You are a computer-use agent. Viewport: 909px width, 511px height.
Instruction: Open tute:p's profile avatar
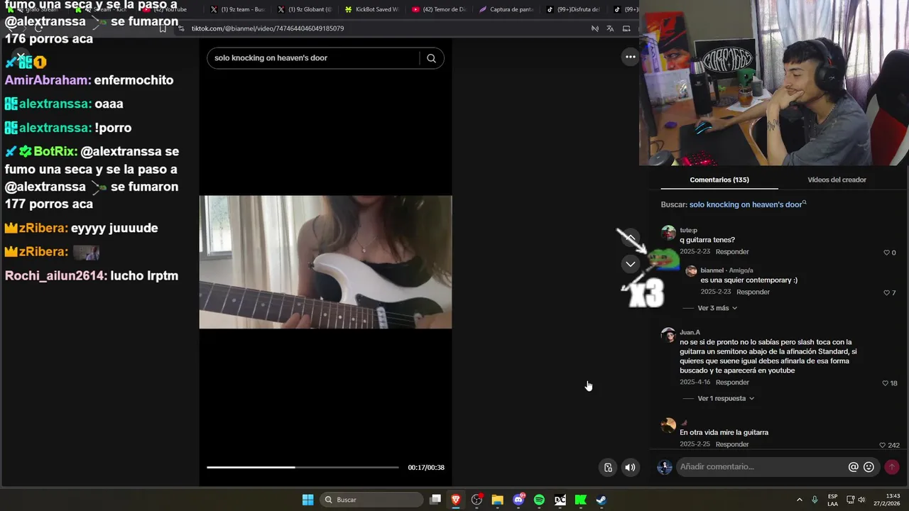[668, 233]
